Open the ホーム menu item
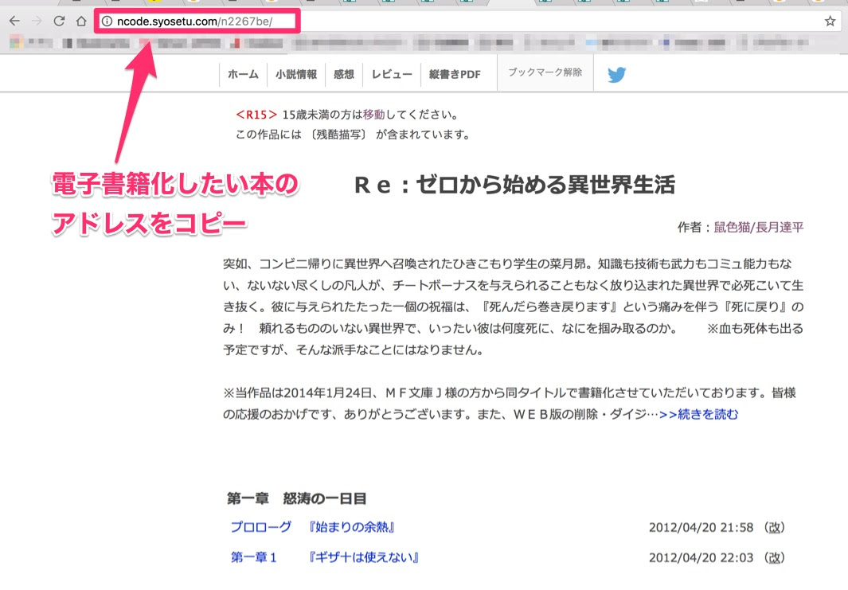 click(x=243, y=74)
